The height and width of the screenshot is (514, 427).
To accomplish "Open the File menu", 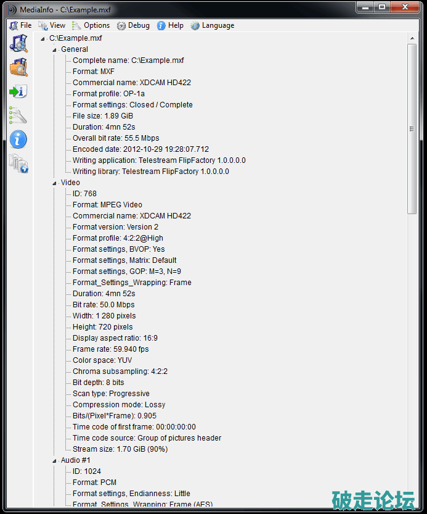I will click(x=20, y=25).
